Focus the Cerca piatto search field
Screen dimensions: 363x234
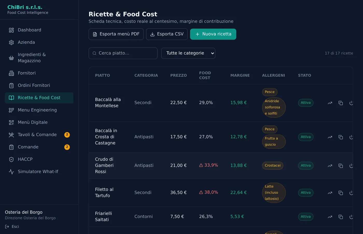pos(123,53)
